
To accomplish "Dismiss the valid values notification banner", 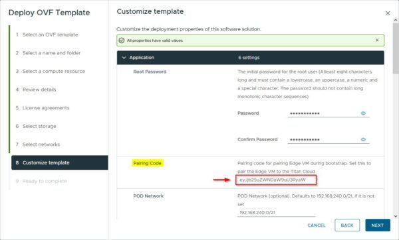I will 377,40.
